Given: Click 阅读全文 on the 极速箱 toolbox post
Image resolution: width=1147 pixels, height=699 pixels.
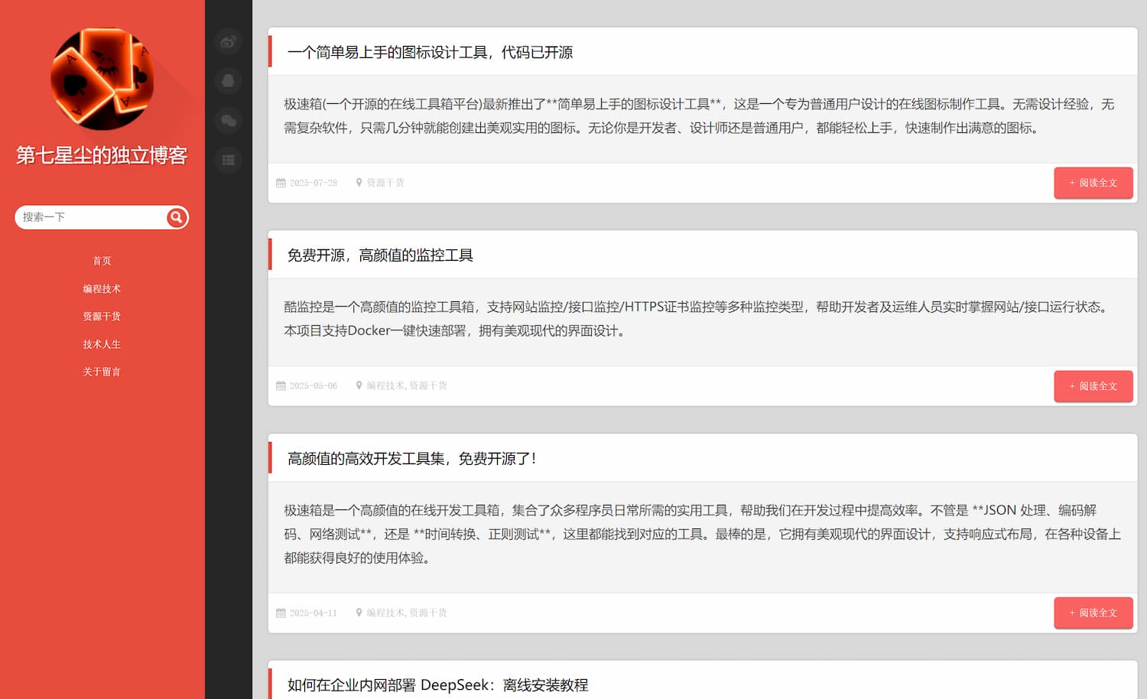Looking at the screenshot, I should (1093, 613).
